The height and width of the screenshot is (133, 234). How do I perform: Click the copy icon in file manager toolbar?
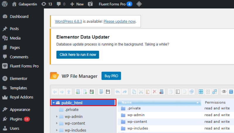pyautogui.click(x=134, y=92)
